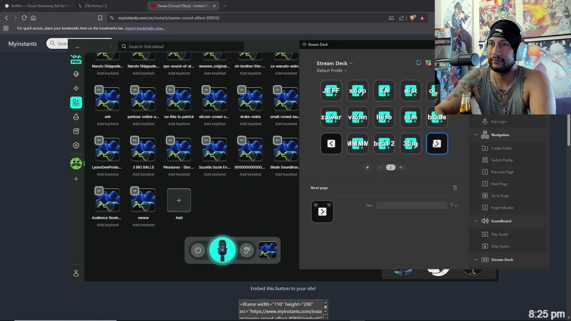Switch to BotRix browser tab
The width and height of the screenshot is (571, 321).
point(37,6)
